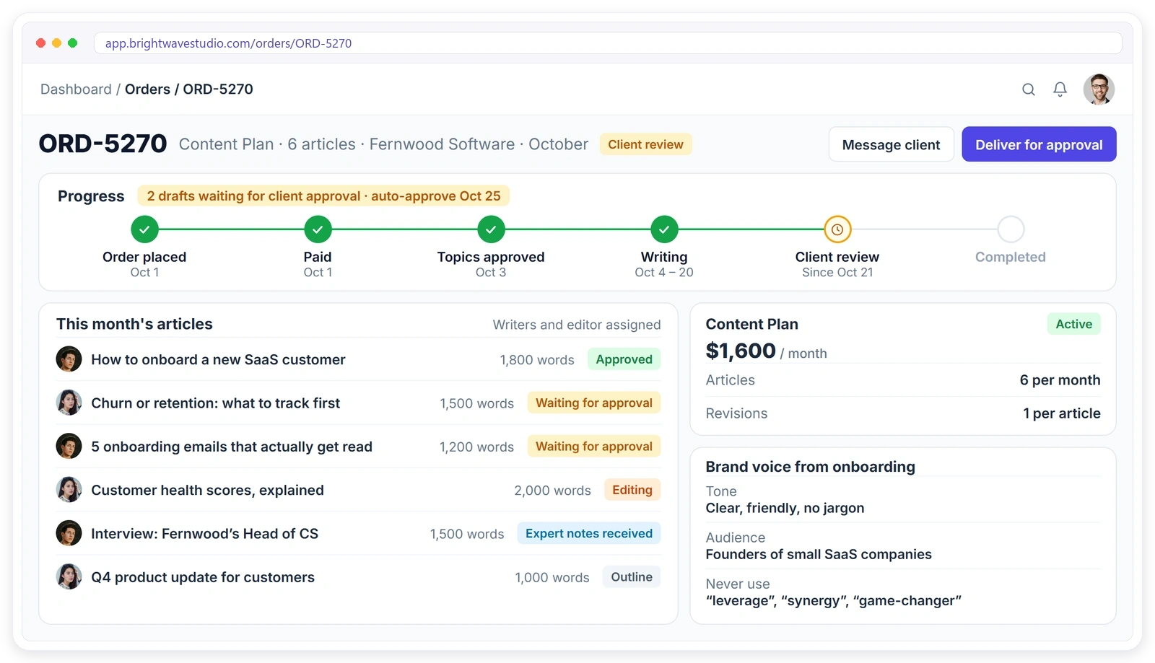Click the 2,000 words count

click(552, 491)
